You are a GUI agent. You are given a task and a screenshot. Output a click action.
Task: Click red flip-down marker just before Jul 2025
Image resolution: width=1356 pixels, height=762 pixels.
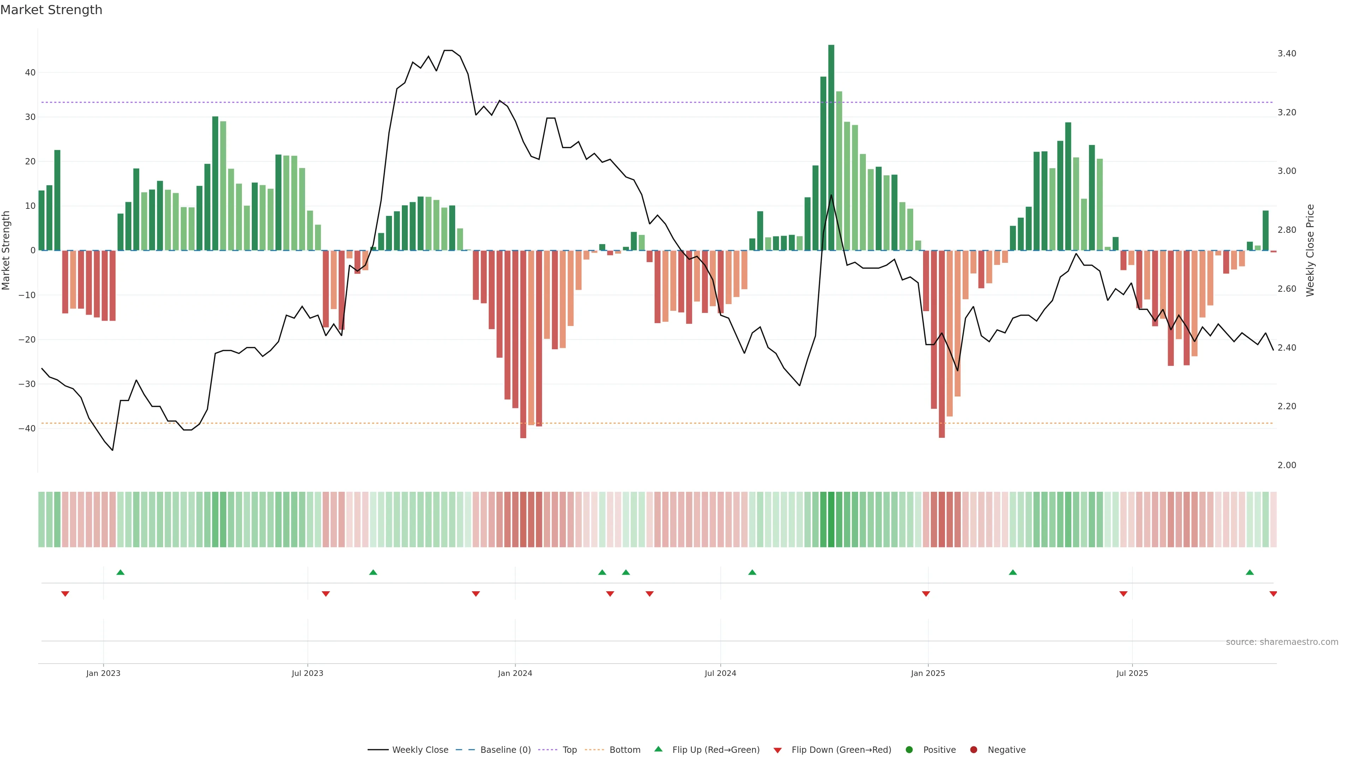(x=1123, y=594)
